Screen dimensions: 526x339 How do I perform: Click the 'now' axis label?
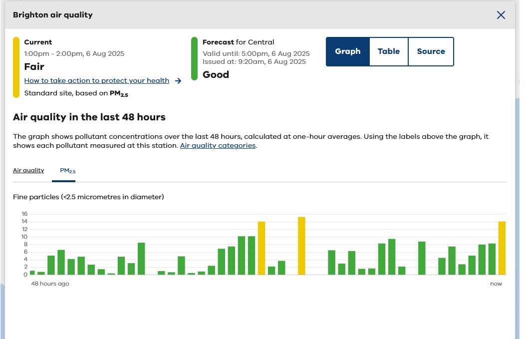click(x=496, y=284)
